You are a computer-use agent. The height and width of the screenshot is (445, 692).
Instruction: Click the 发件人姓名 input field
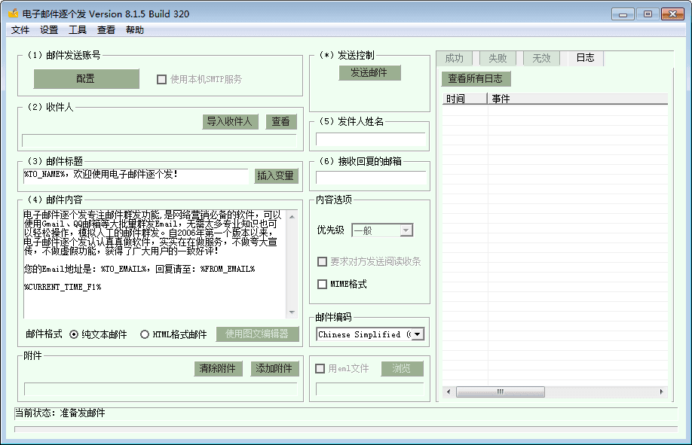coord(370,139)
